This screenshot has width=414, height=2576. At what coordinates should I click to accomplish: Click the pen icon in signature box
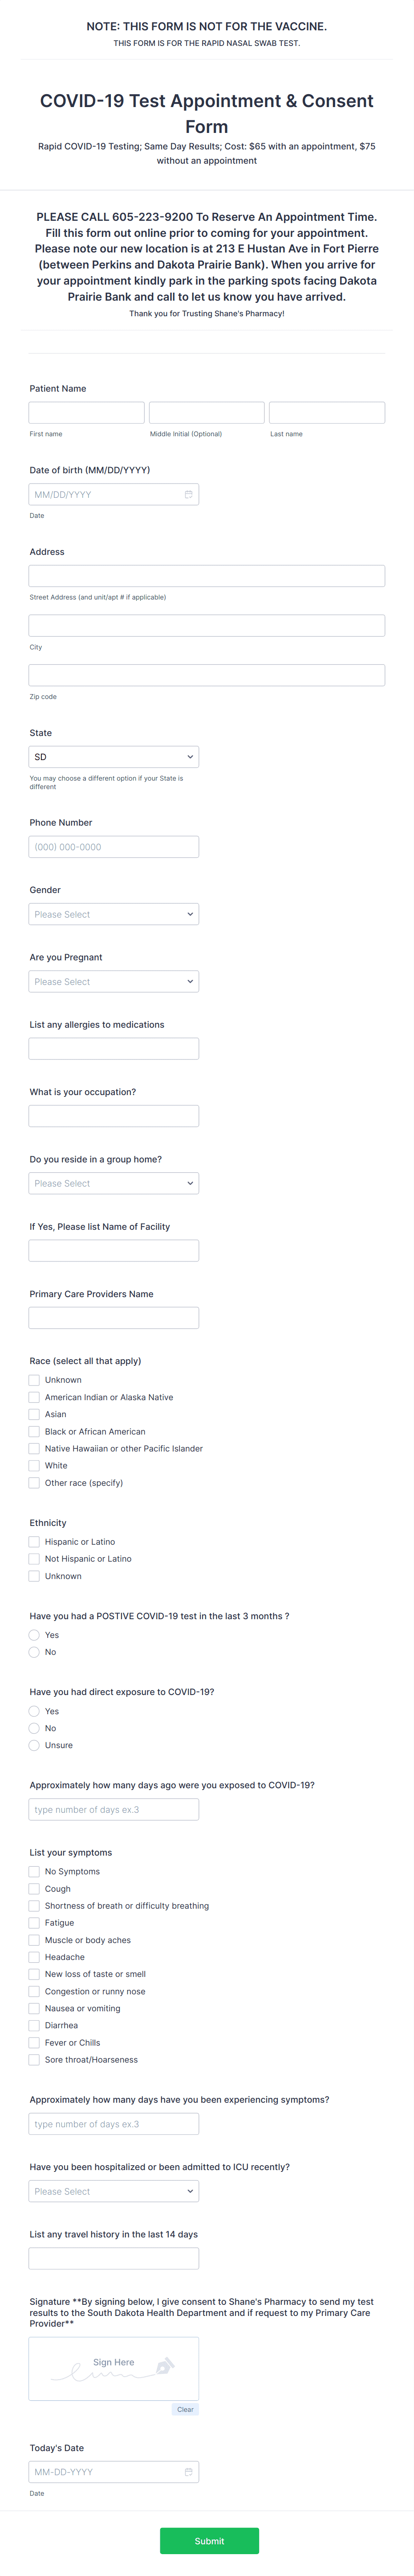[166, 2365]
